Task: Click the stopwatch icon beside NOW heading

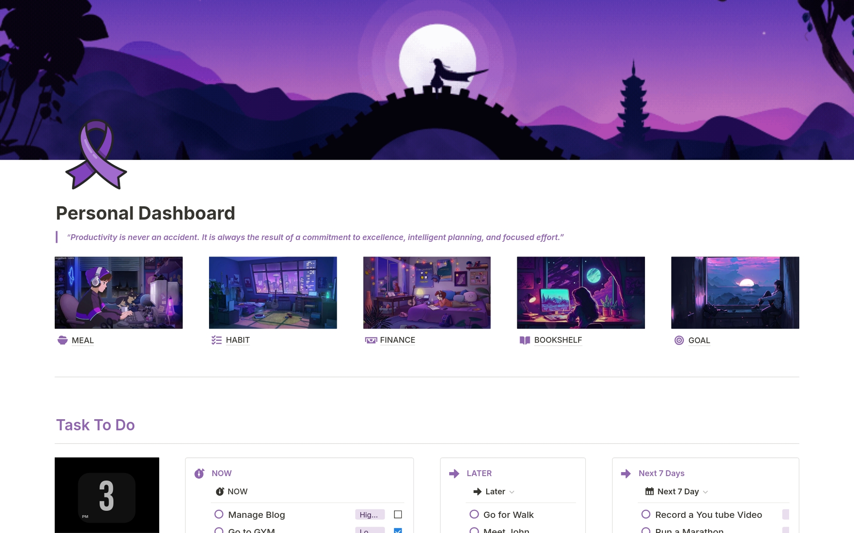Action: 199,473
